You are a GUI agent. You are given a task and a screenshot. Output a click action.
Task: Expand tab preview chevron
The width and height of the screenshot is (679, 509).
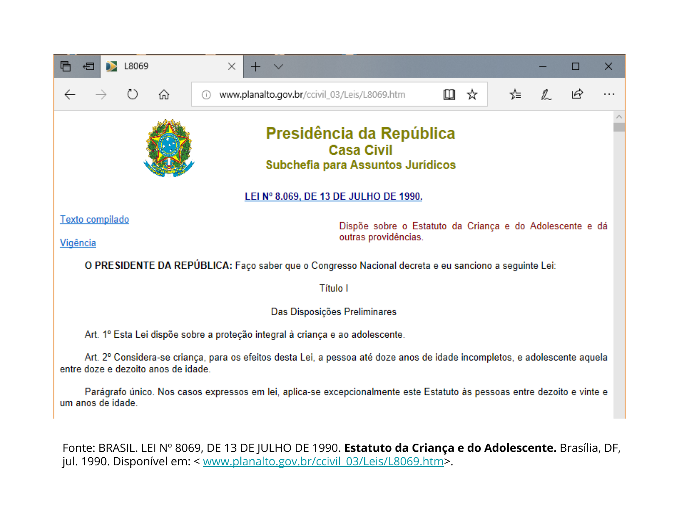[278, 67]
